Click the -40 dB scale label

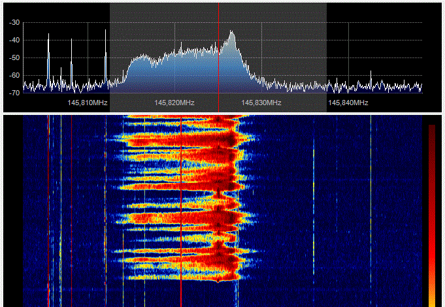point(14,40)
